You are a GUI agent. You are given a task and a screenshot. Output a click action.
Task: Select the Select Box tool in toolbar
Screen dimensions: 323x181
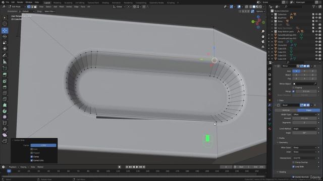tap(5, 18)
